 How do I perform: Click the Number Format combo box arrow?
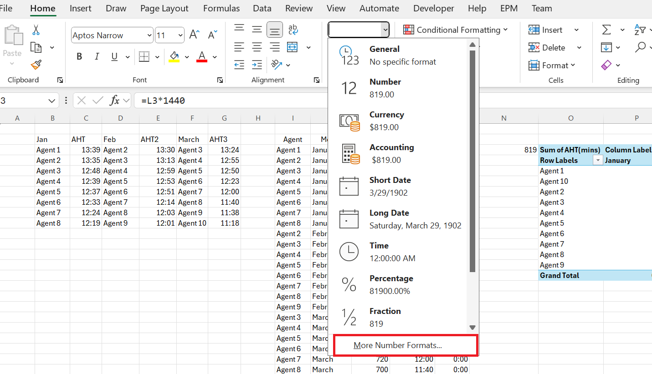(x=385, y=30)
